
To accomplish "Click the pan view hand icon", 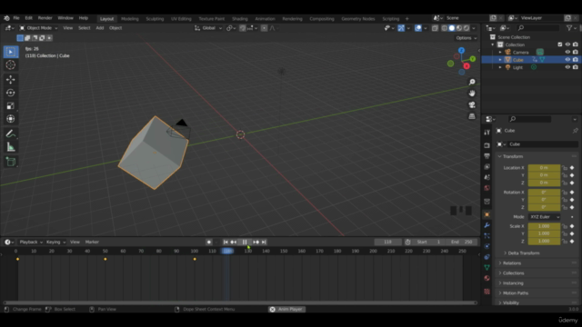I will point(472,94).
